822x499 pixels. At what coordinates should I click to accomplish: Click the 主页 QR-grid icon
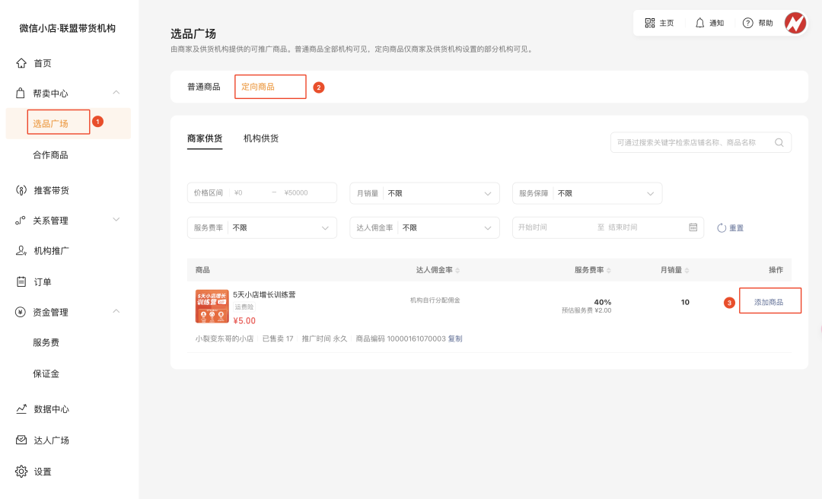pyautogui.click(x=648, y=23)
